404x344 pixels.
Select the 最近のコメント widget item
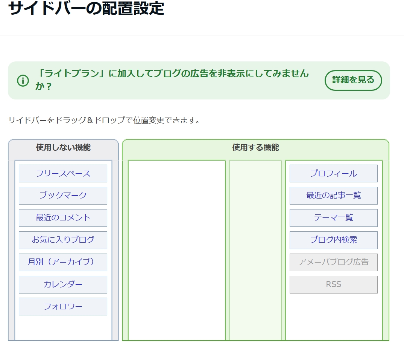(x=62, y=218)
